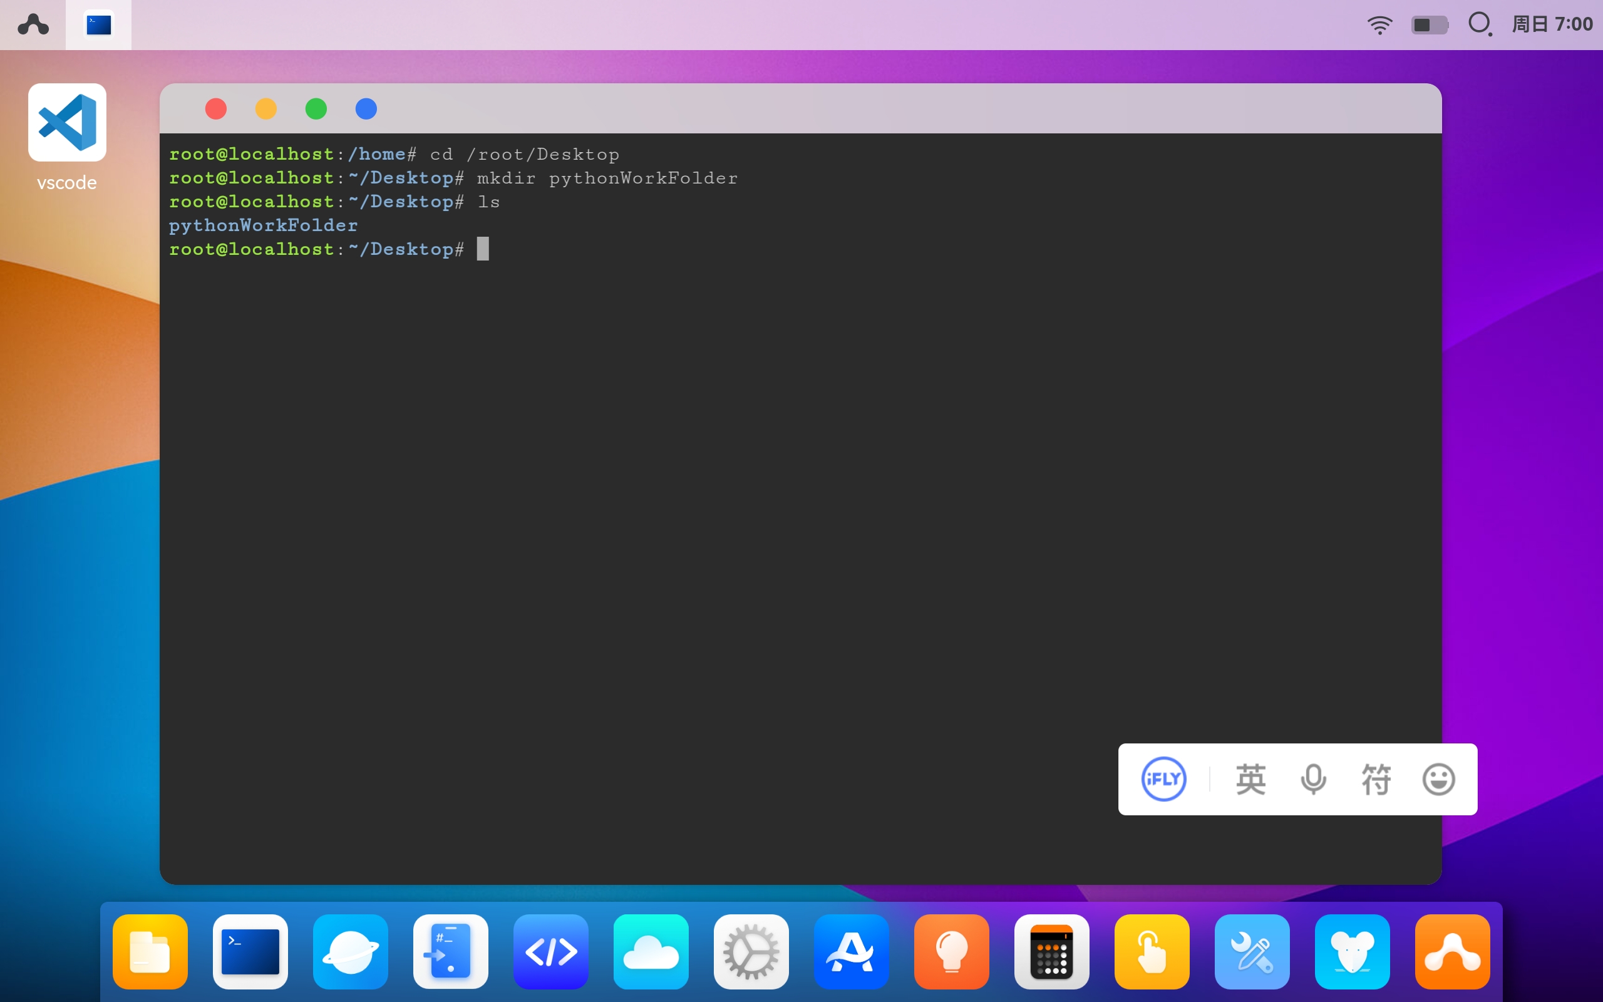Close the terminal with red button

[x=216, y=109]
